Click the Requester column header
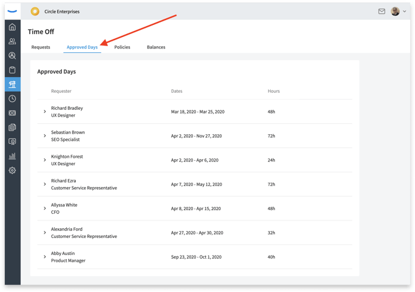 [61, 91]
